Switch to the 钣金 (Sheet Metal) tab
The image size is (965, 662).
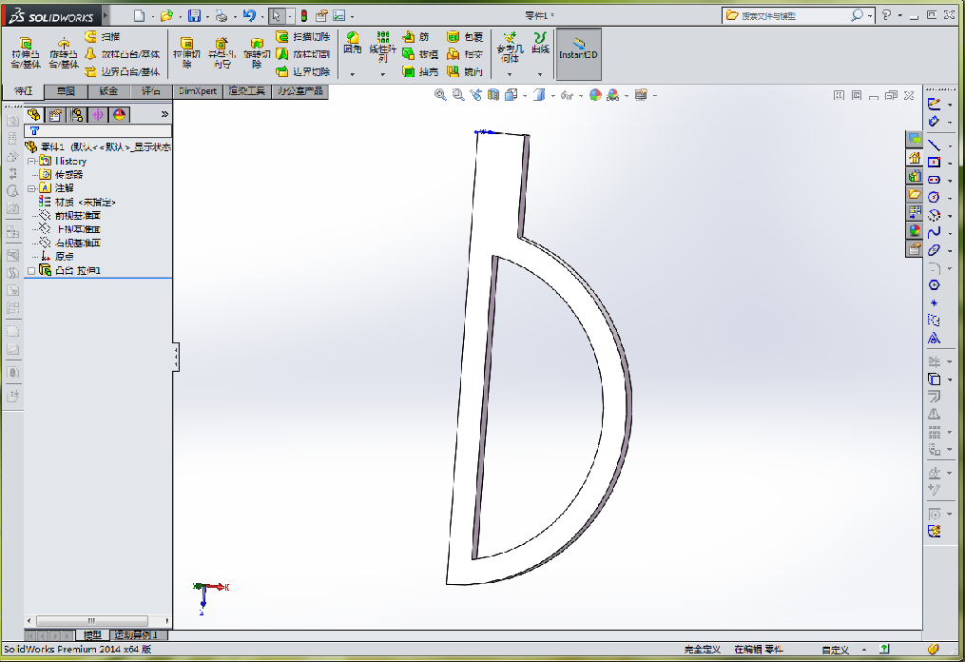click(108, 91)
